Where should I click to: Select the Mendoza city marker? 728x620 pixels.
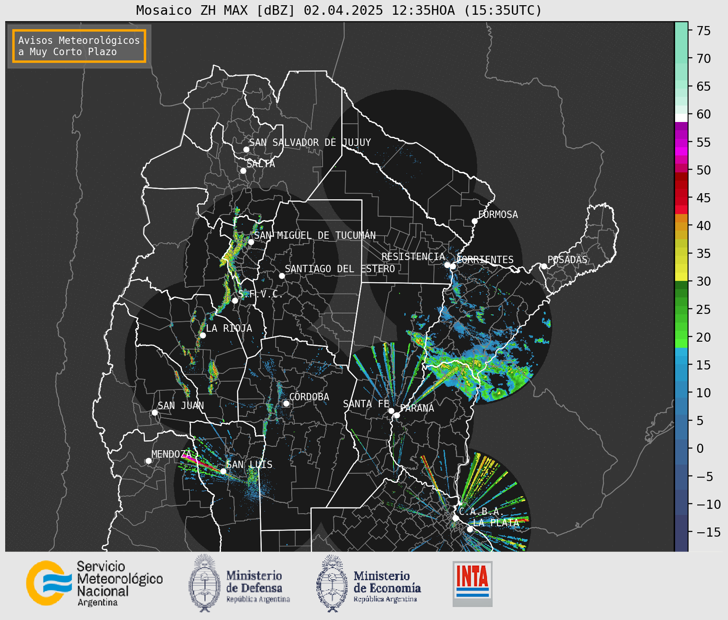click(148, 461)
